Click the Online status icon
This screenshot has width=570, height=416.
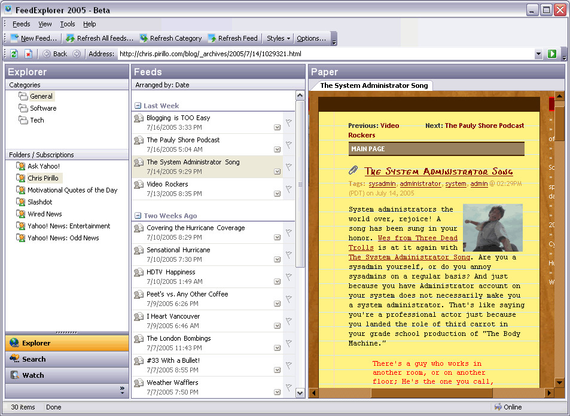(x=498, y=407)
